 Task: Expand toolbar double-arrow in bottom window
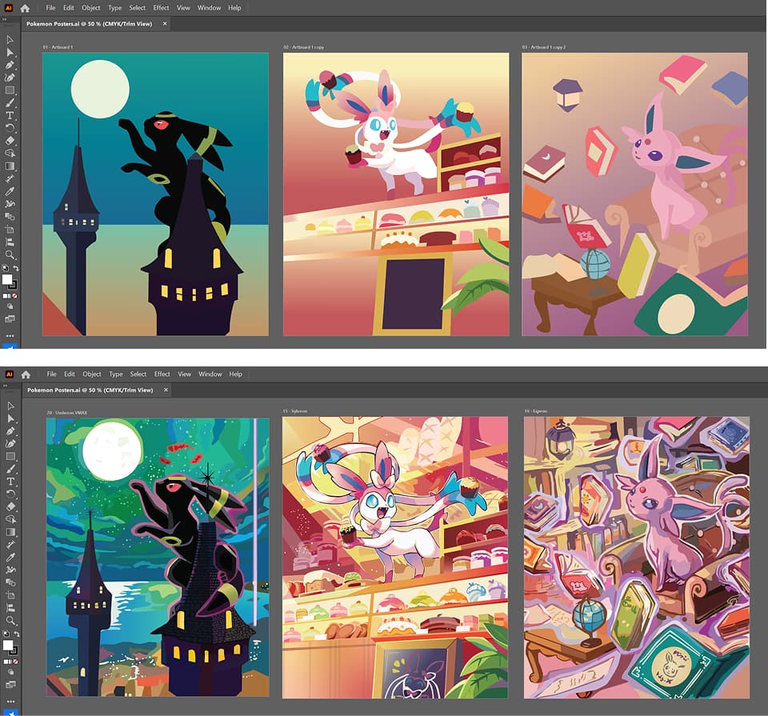5,386
